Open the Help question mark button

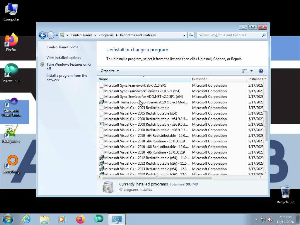coord(261,71)
